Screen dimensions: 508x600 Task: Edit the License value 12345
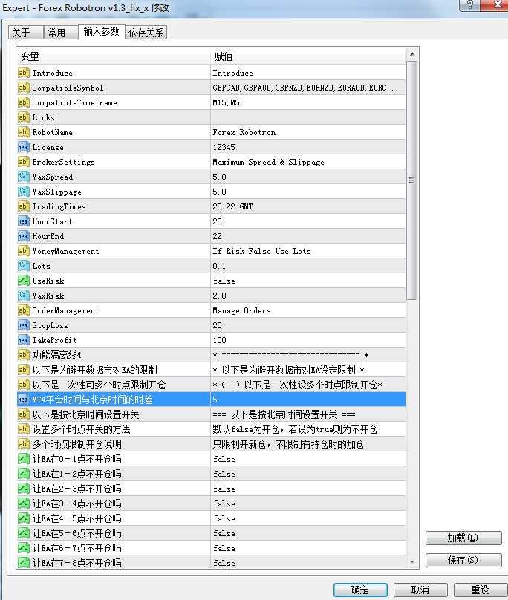[308, 147]
